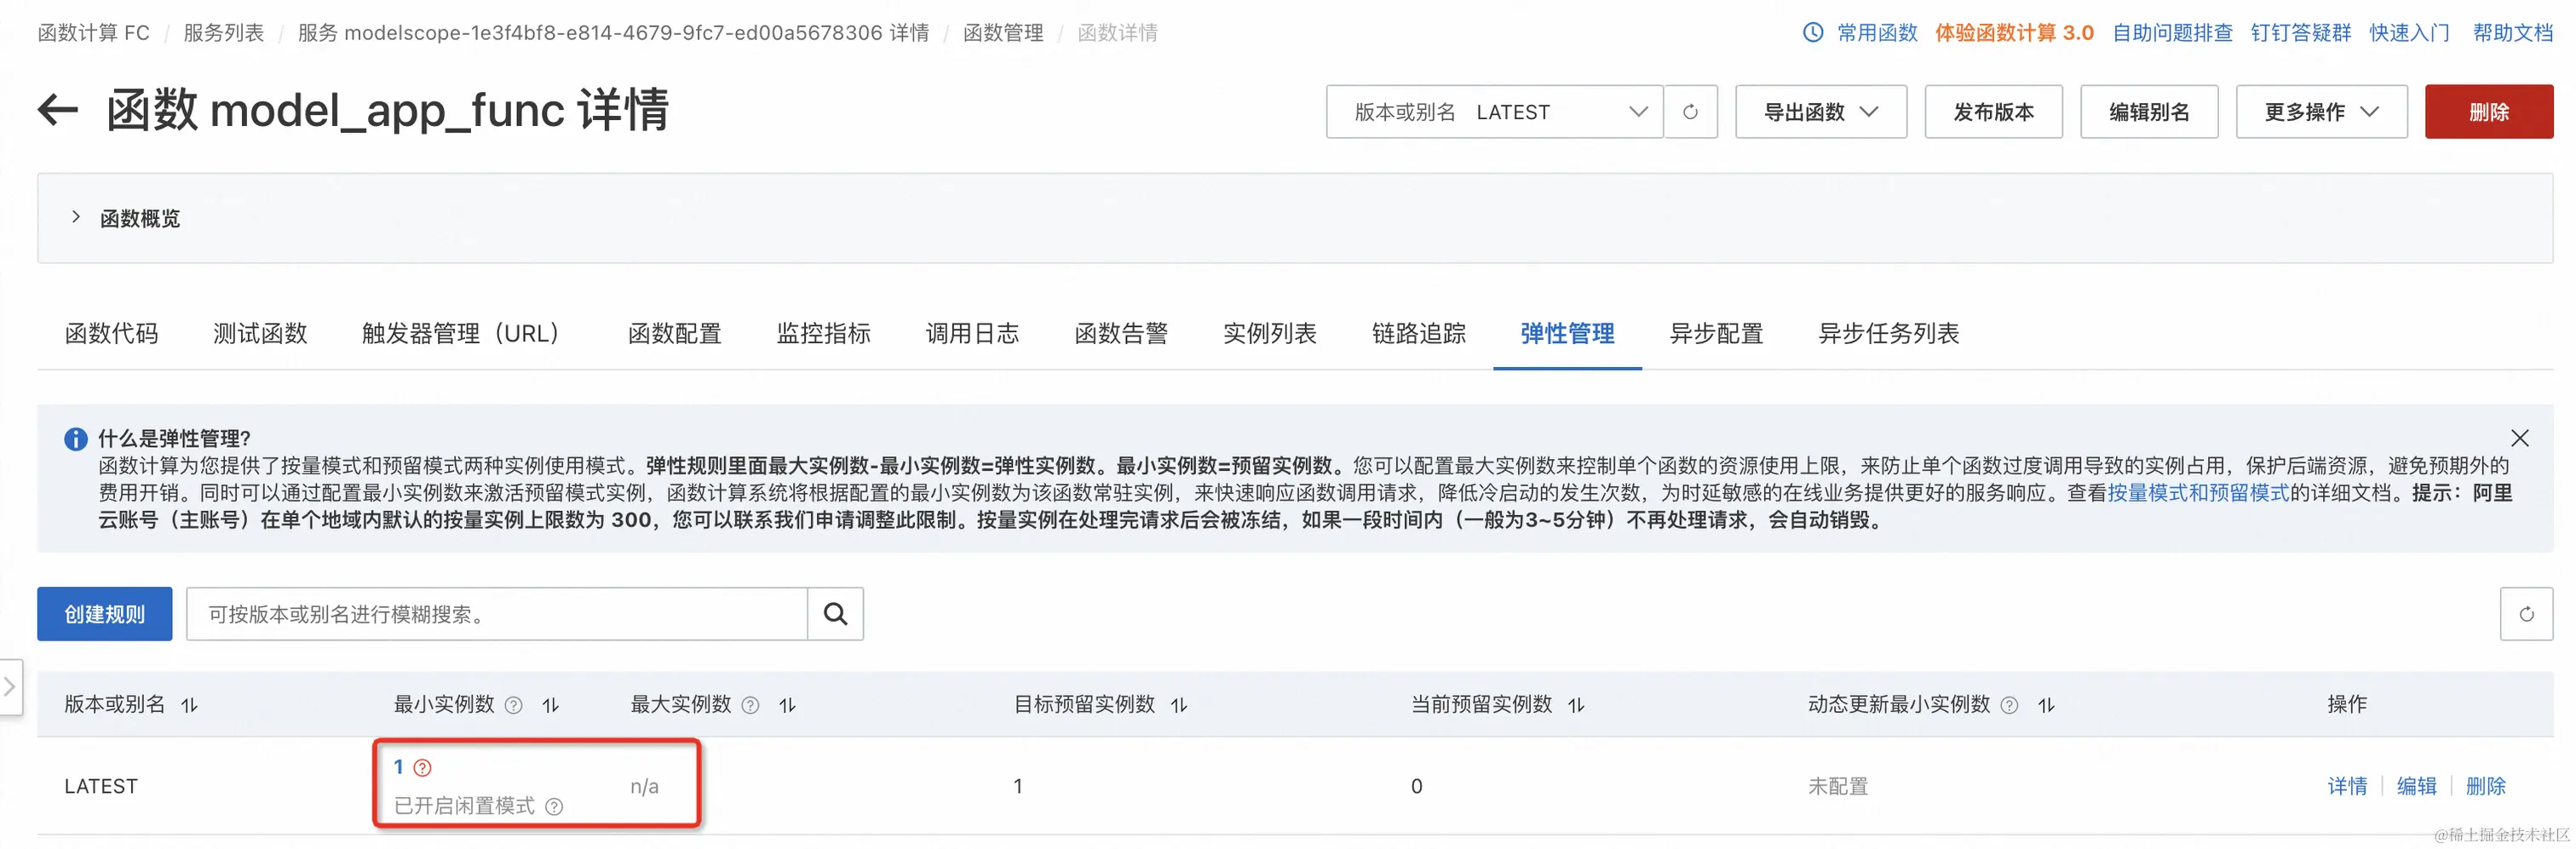Screen dimensions: 2576x849
Task: Sort by 最小实例数 column
Action: click(550, 705)
